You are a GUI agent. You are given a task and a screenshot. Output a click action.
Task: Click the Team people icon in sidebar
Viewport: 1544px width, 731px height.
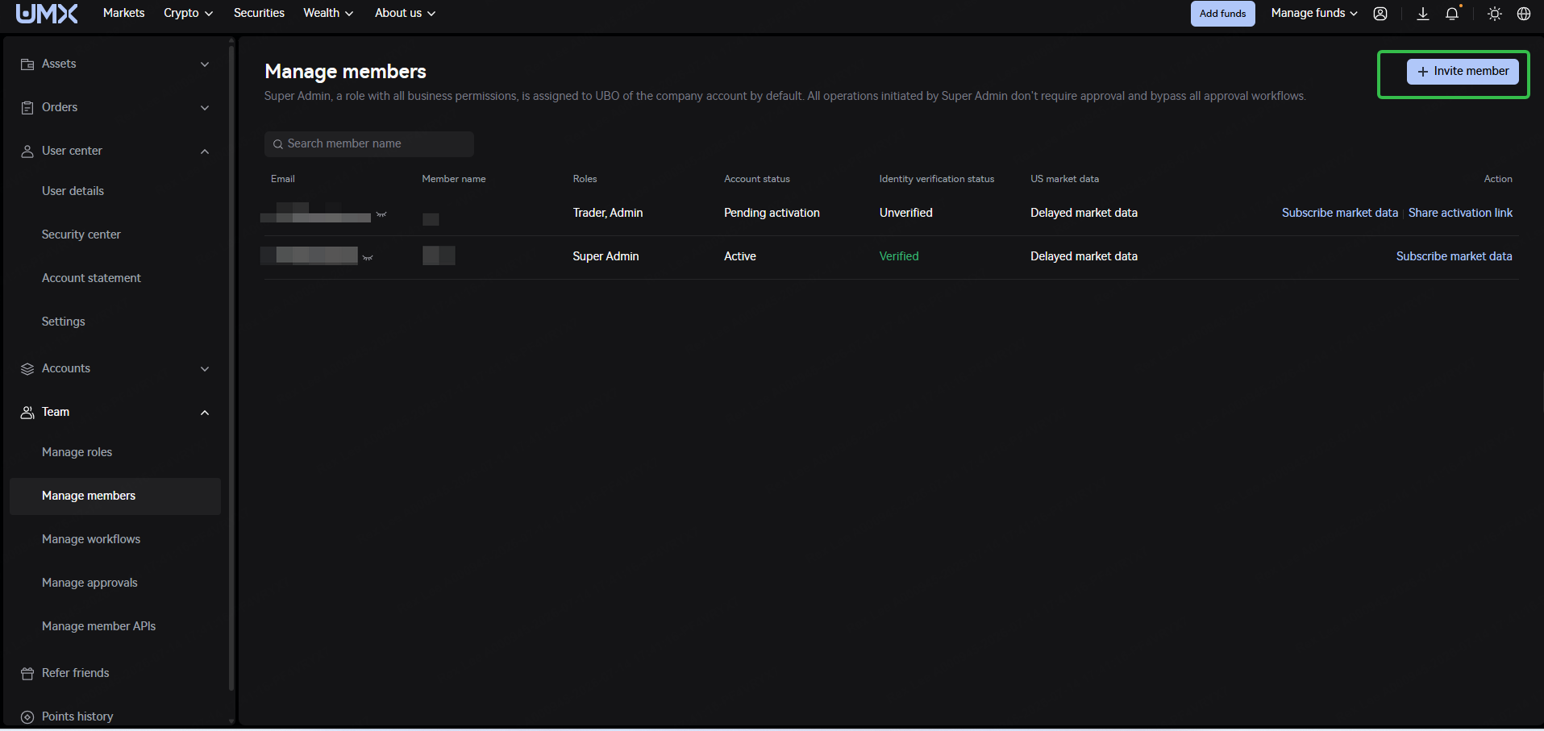click(27, 413)
